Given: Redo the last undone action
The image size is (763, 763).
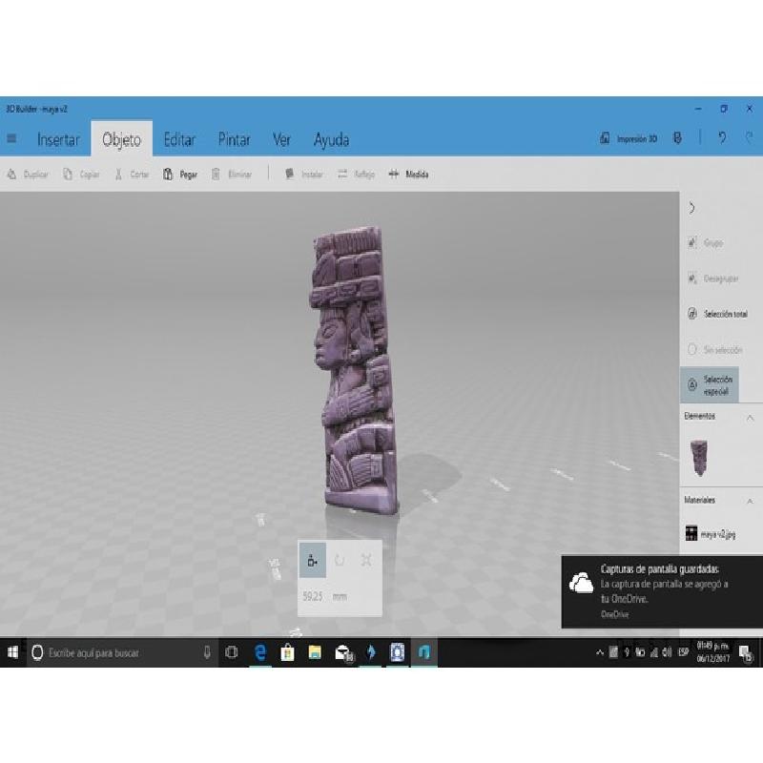Looking at the screenshot, I should pyautogui.click(x=750, y=138).
